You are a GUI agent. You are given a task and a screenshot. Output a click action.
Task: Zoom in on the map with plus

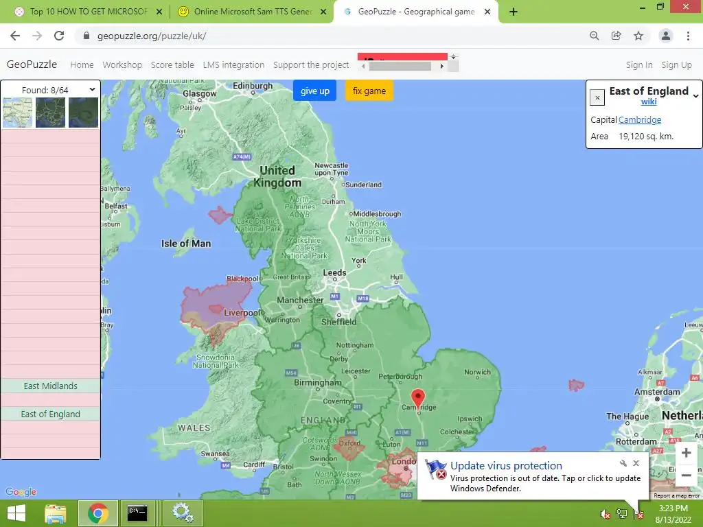pyautogui.click(x=686, y=453)
